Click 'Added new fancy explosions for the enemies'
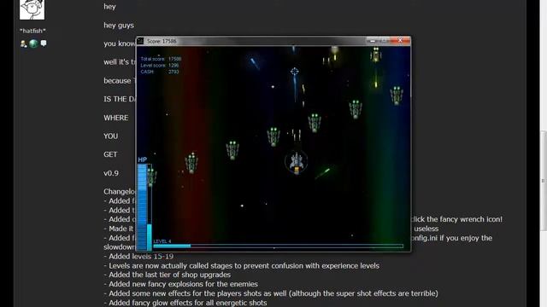Viewport: 547px width, 307px height. (x=180, y=284)
